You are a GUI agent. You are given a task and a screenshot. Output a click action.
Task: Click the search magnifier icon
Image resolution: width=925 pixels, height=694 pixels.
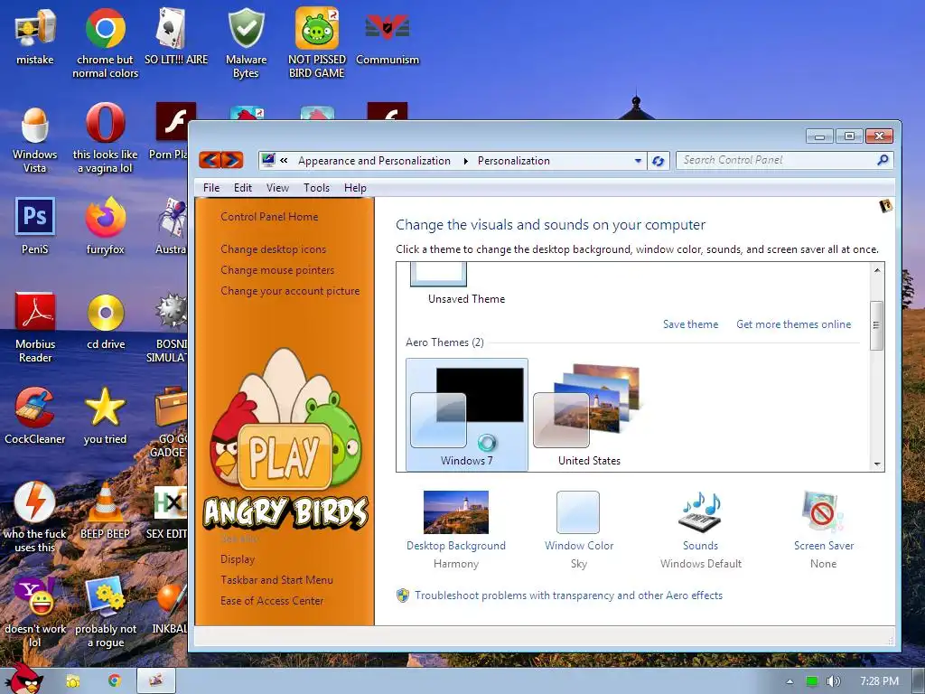(883, 160)
